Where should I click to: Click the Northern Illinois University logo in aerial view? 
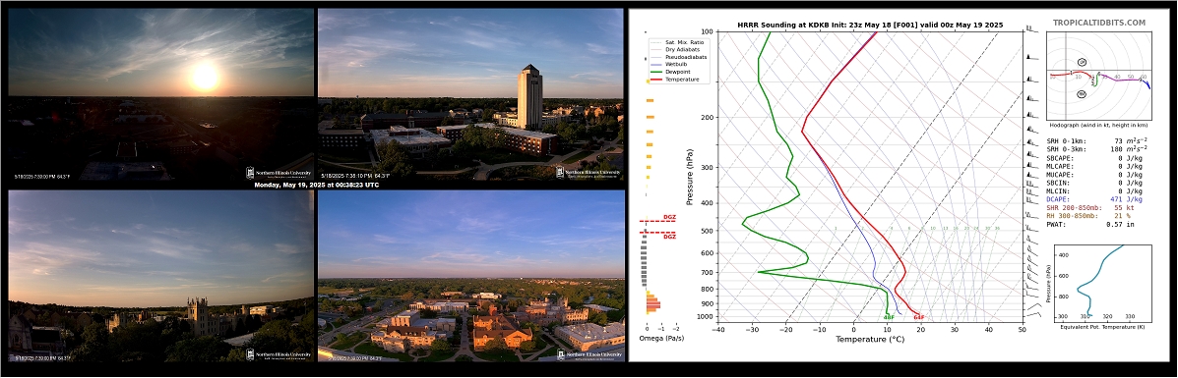[x=589, y=354]
